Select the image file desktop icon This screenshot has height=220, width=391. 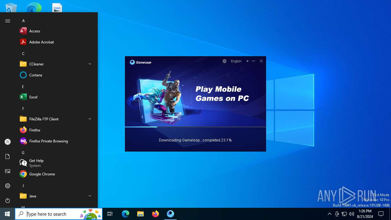tap(57, 8)
